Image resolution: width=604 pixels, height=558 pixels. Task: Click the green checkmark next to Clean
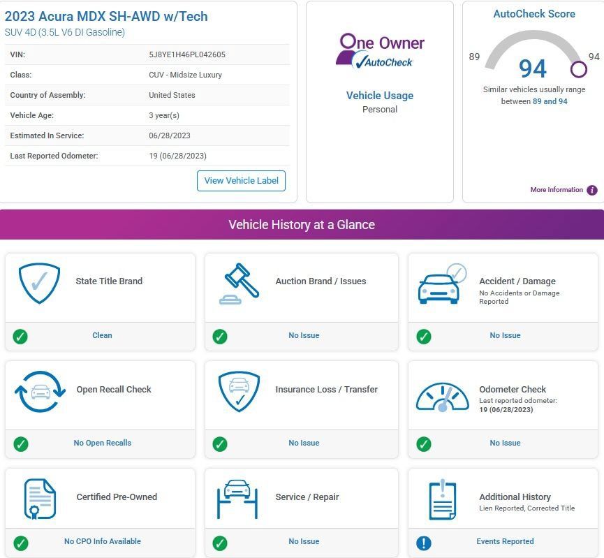pyautogui.click(x=20, y=337)
